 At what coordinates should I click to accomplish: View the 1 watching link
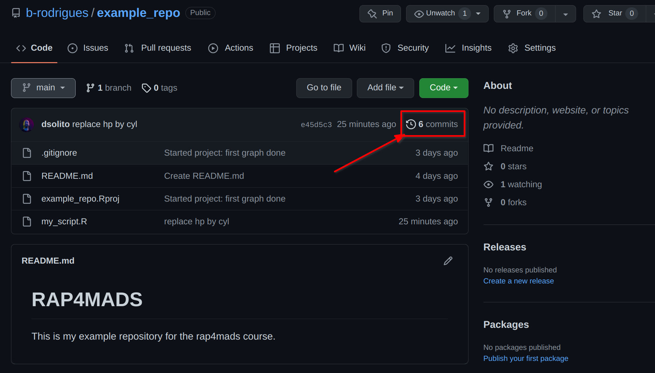tap(513, 184)
